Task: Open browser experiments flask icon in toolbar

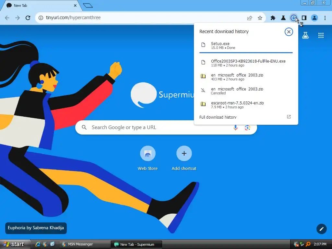Action: point(283,18)
